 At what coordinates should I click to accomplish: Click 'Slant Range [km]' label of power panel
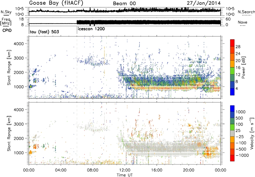(x=9, y=67)
